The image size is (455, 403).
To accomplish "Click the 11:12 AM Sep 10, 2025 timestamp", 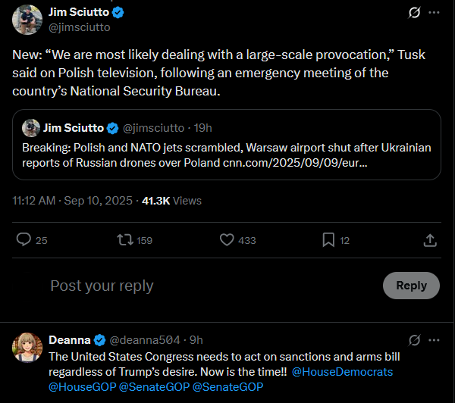I will click(72, 201).
